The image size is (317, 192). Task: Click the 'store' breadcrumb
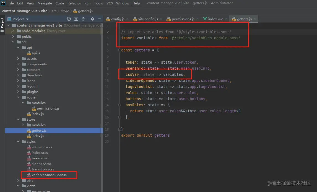(65, 11)
